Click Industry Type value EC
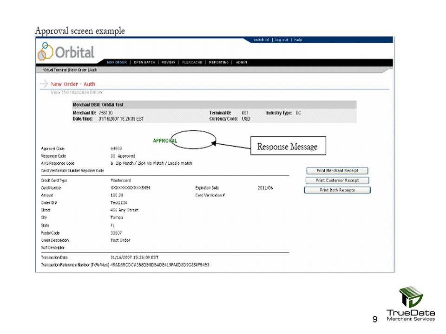The height and width of the screenshot is (334, 446). (298, 113)
